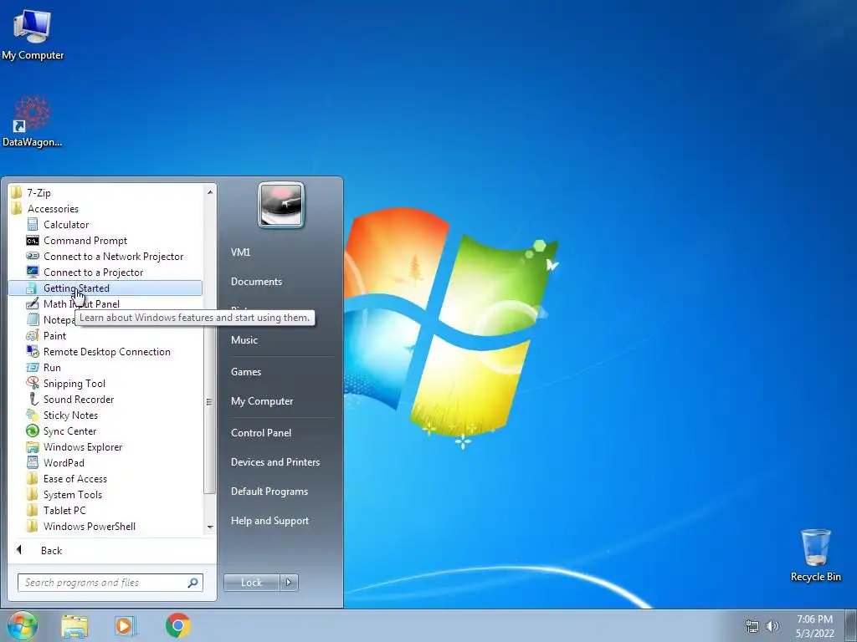
Task: Open the shutdown options arrow next to Lock
Action: [x=289, y=583]
